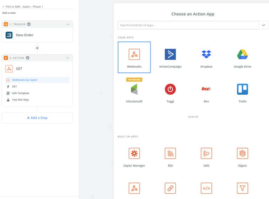Choose the ActiveCampaign app
269x199 pixels.
(x=170, y=57)
